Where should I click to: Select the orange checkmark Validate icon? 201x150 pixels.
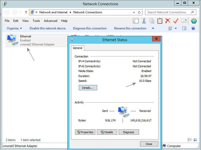[x=176, y=21]
